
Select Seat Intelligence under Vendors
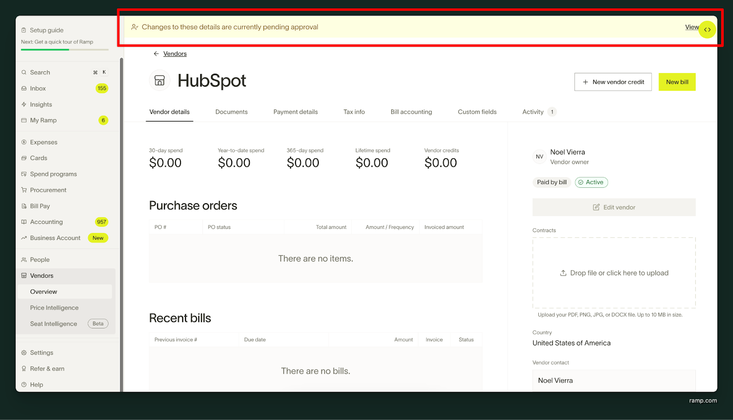(54, 324)
